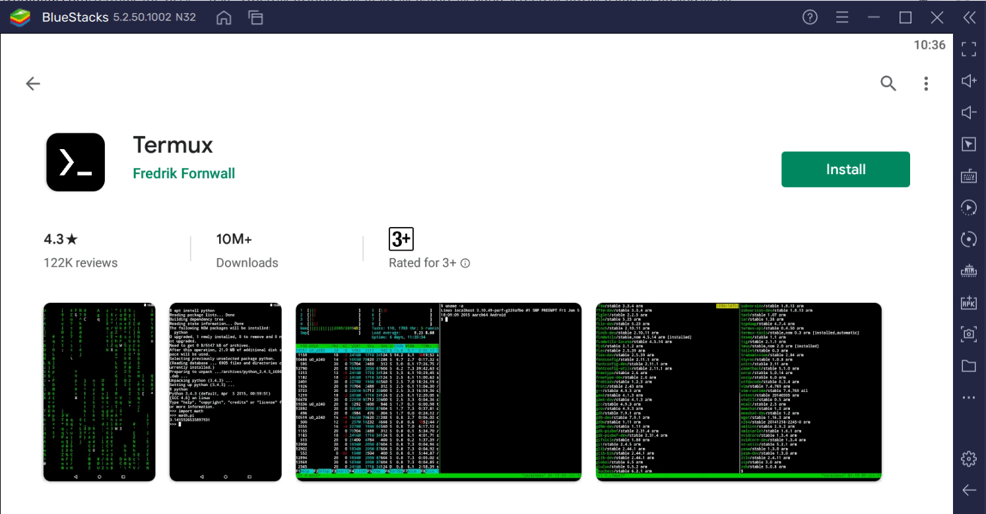Open the Media Manager folder
The width and height of the screenshot is (986, 514).
pyautogui.click(x=969, y=366)
